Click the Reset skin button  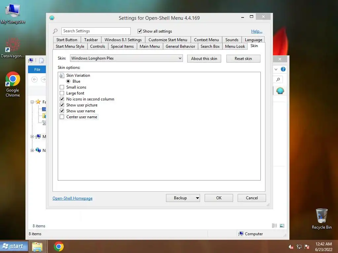point(243,59)
